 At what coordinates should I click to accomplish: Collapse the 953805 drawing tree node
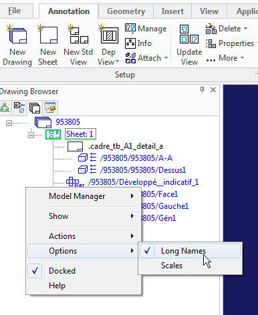pos(9,123)
